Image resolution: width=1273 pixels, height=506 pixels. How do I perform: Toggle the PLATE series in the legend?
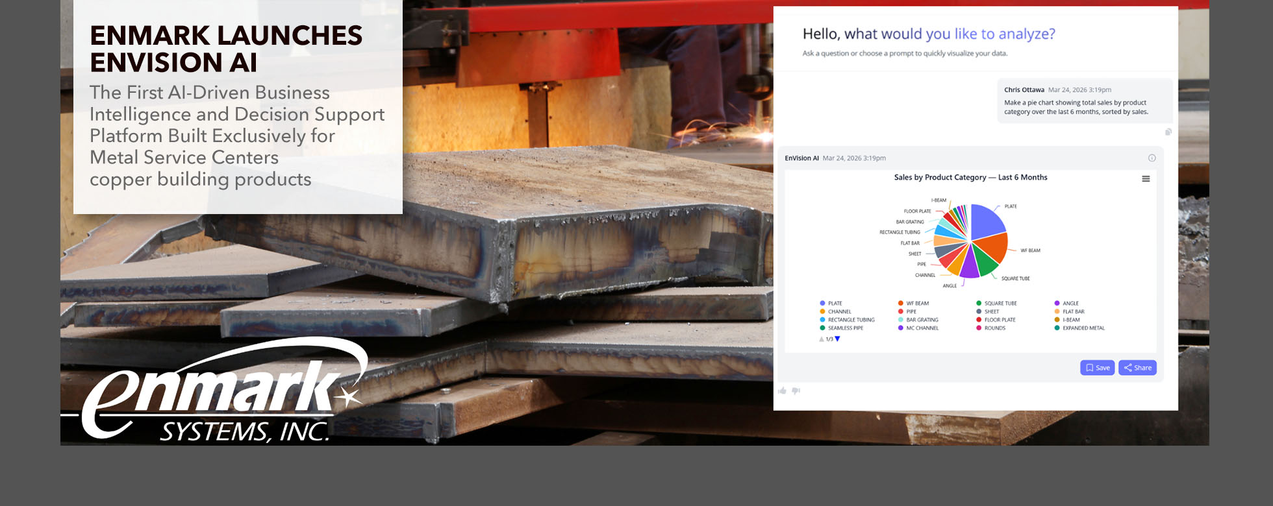pos(831,304)
